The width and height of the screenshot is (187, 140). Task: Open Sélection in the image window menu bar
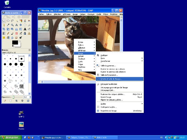coord(57,14)
